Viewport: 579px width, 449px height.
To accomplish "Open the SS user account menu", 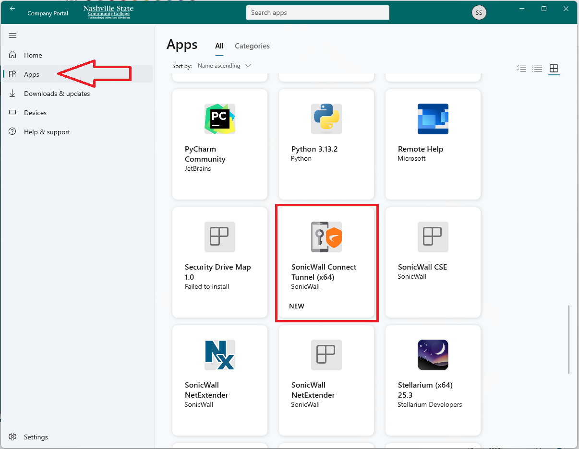I will coord(479,13).
